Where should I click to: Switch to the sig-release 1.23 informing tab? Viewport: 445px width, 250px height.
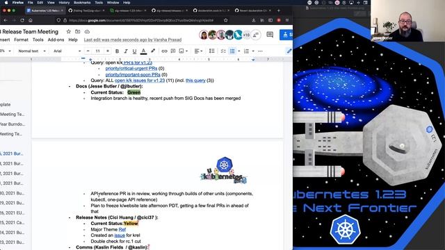click(x=128, y=10)
